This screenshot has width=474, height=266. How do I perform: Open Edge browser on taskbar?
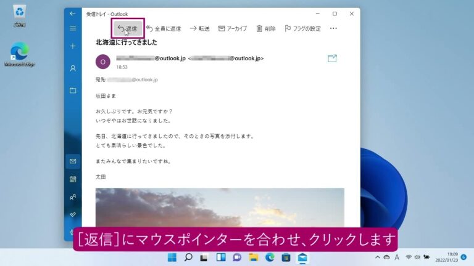tap(270, 257)
